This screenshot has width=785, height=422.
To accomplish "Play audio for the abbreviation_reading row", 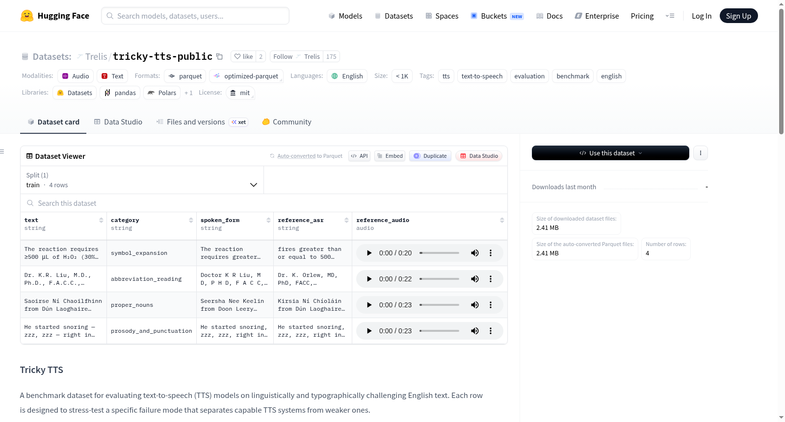I will [369, 279].
